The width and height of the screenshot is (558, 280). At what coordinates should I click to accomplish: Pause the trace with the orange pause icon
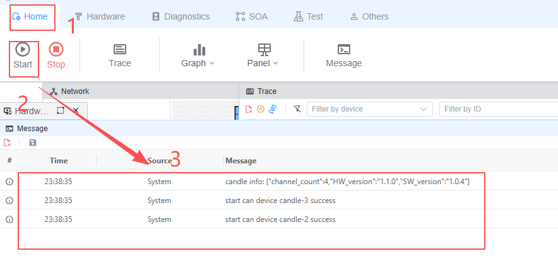point(260,109)
